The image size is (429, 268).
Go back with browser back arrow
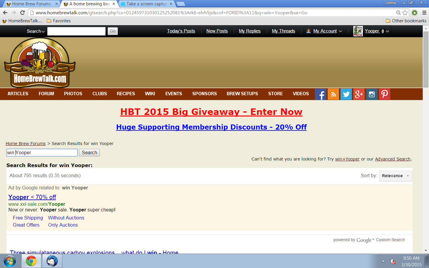click(5, 13)
